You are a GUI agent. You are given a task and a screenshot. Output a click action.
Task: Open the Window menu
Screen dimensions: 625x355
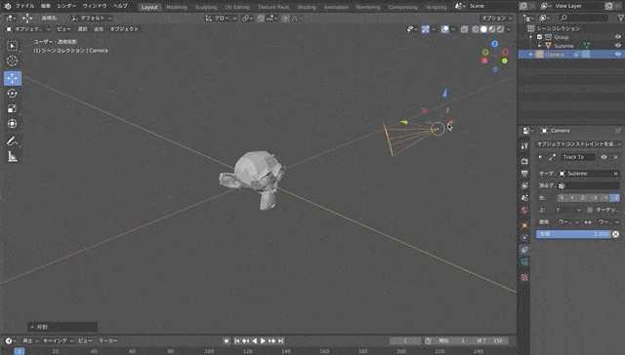tap(95, 6)
